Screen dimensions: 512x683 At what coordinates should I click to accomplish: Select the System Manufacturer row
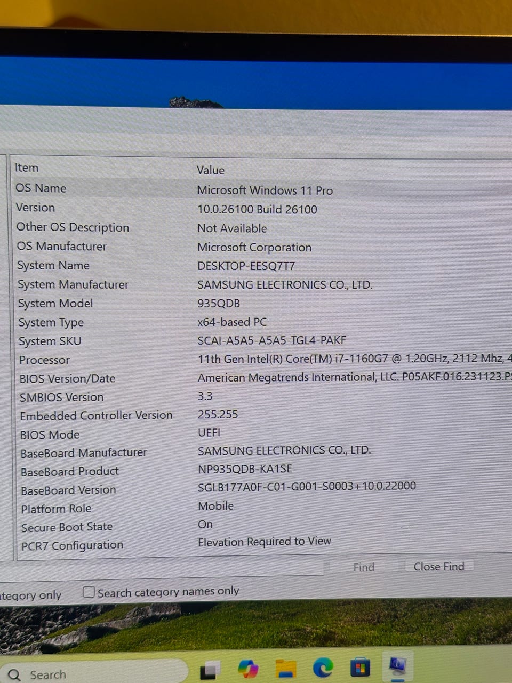(x=262, y=284)
